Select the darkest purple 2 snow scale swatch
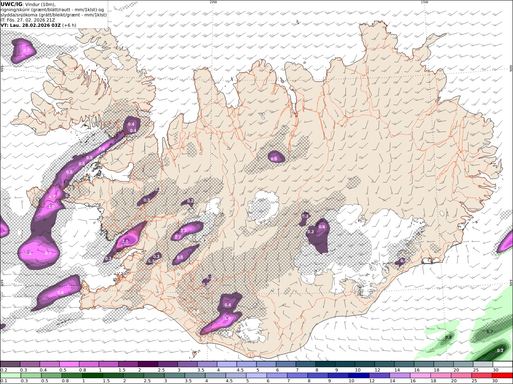This screenshot has height=384, width=513. pos(147,364)
